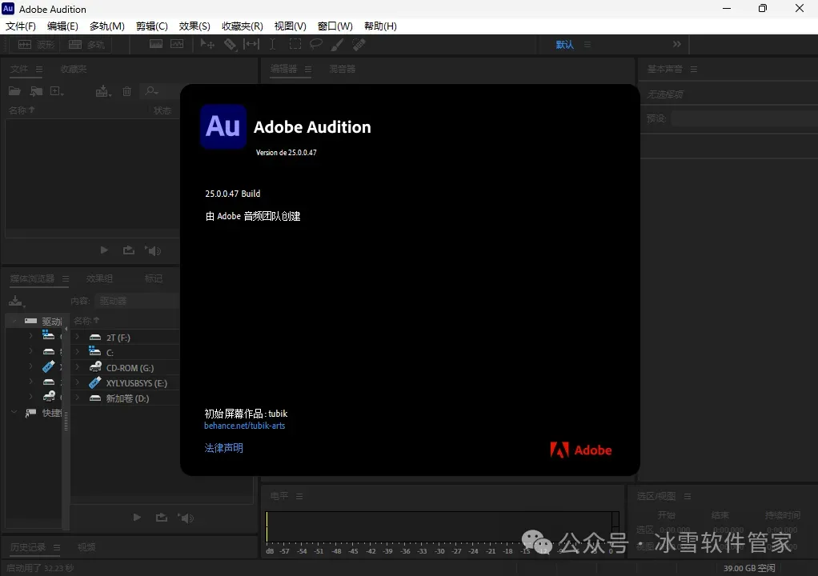Expand the C: drive row
Screen dimensions: 818x576
coord(77,352)
